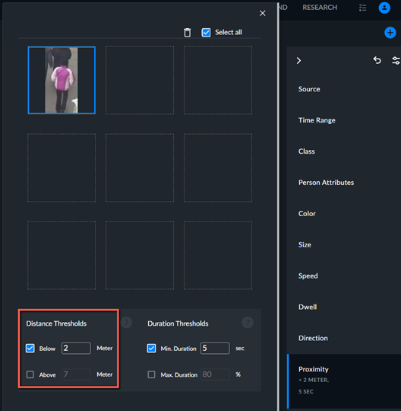Expand the filter panel chevron arrow
401x411 pixels.
coord(298,61)
